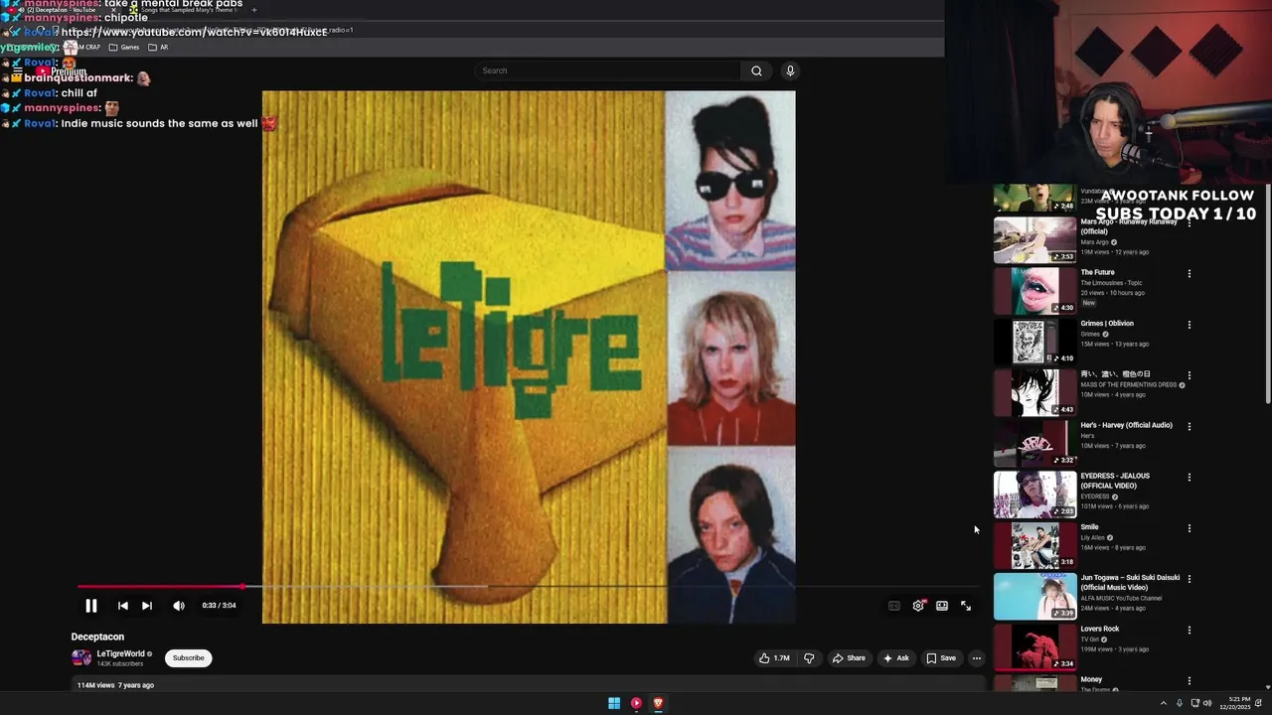Open the Ask button
1272x715 pixels.
coord(895,657)
